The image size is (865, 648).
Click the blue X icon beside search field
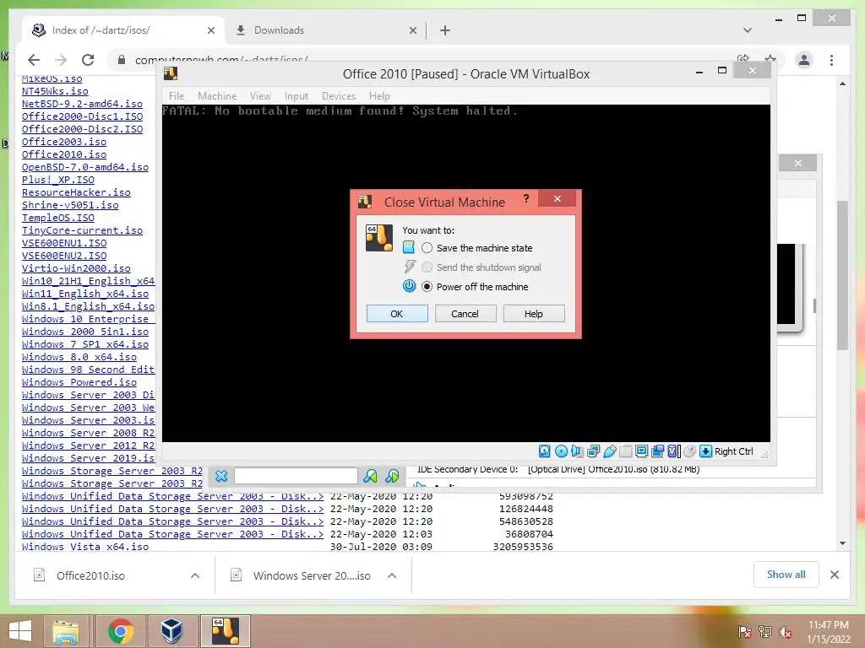coord(221,476)
